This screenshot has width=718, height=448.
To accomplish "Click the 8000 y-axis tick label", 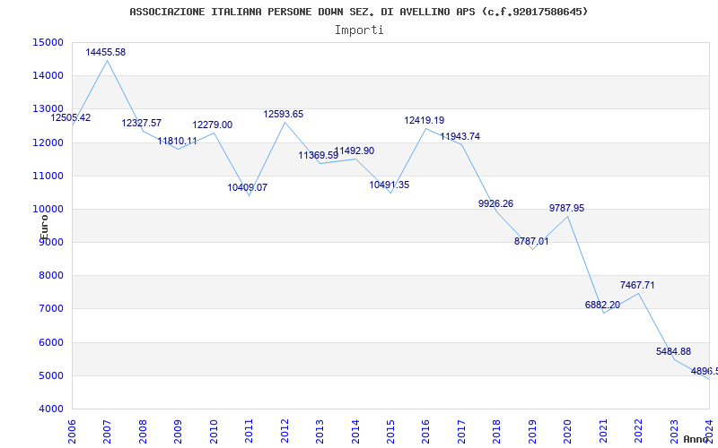I will [50, 276].
